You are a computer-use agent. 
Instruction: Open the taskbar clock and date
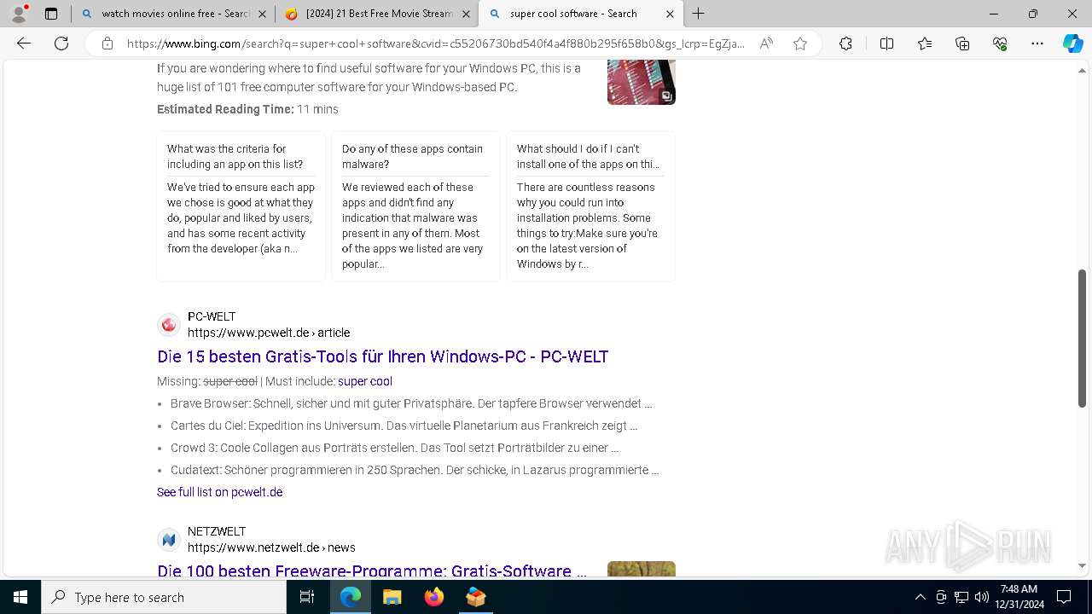click(x=1019, y=597)
